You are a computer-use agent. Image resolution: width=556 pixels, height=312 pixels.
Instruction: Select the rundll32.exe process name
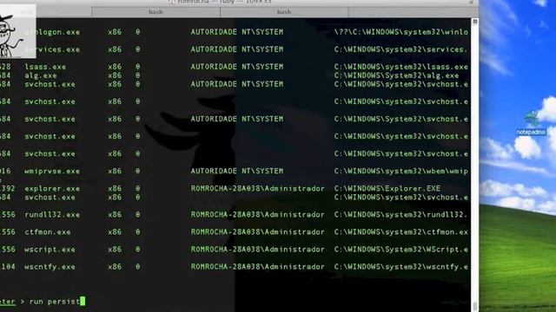[52, 215]
